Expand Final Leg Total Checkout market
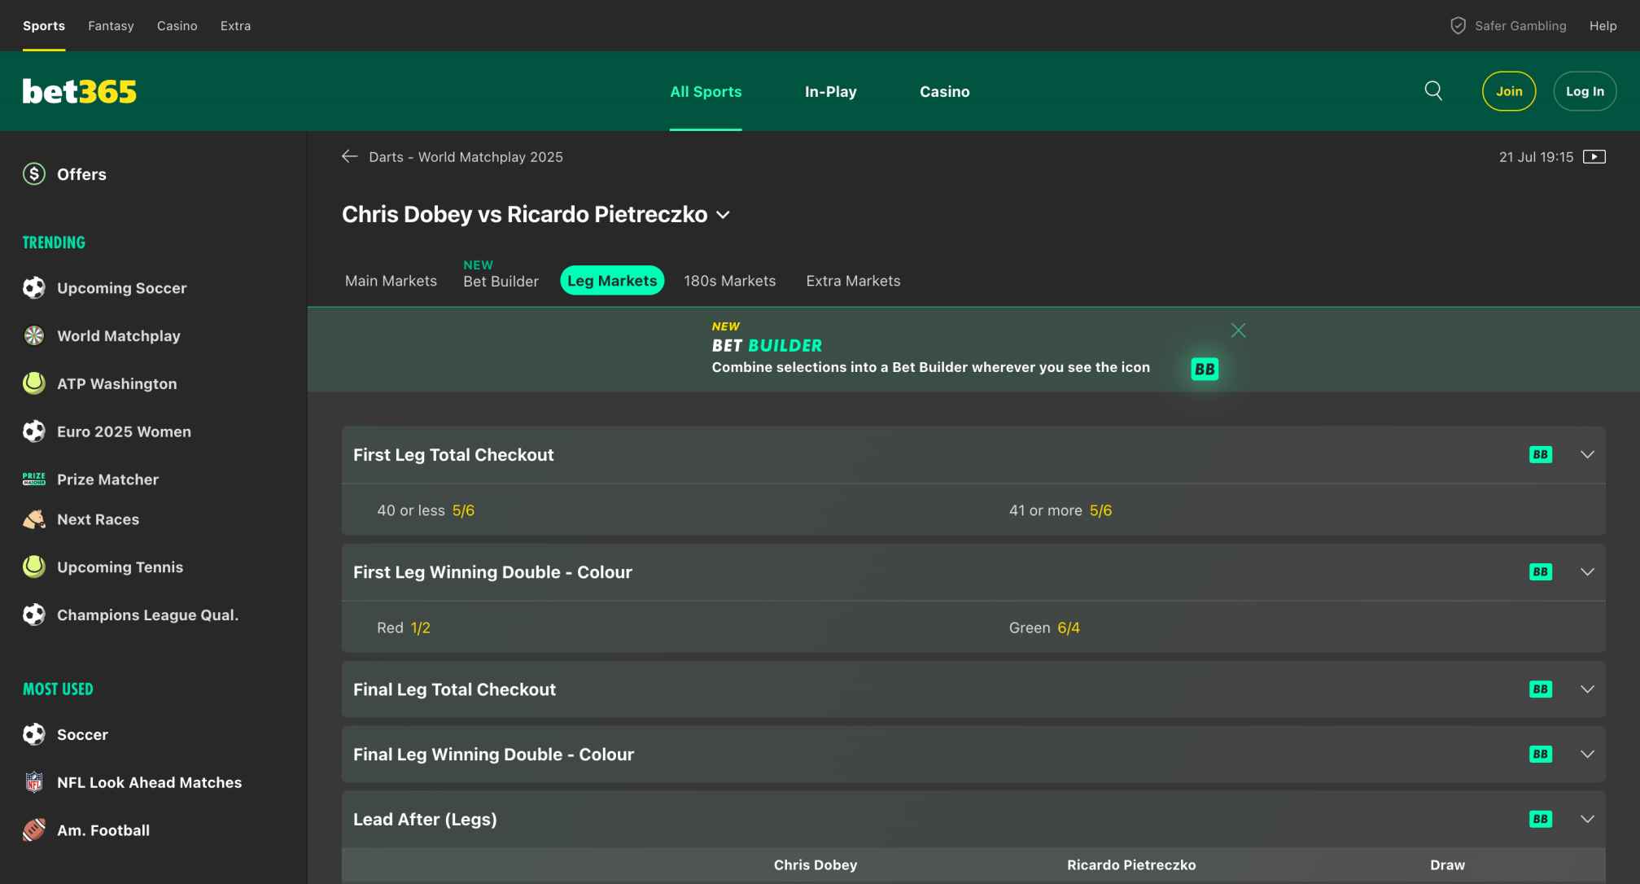Image resolution: width=1640 pixels, height=884 pixels. 1587,689
